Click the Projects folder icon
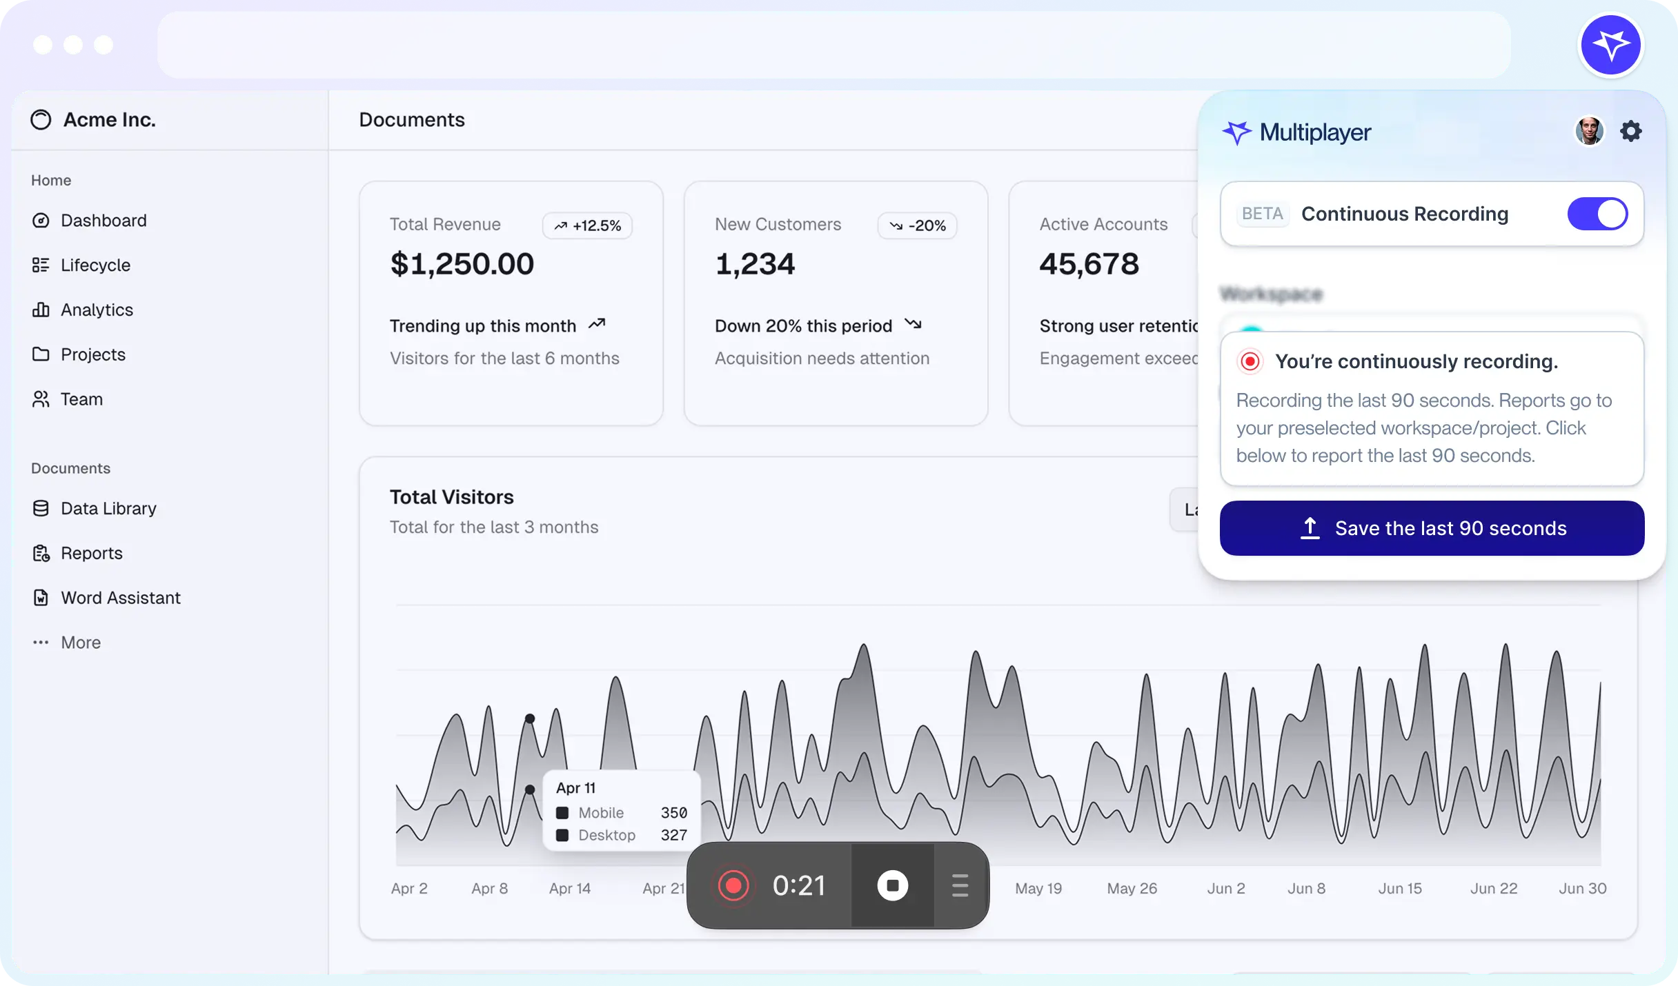Viewport: 1678px width, 986px height. point(41,354)
